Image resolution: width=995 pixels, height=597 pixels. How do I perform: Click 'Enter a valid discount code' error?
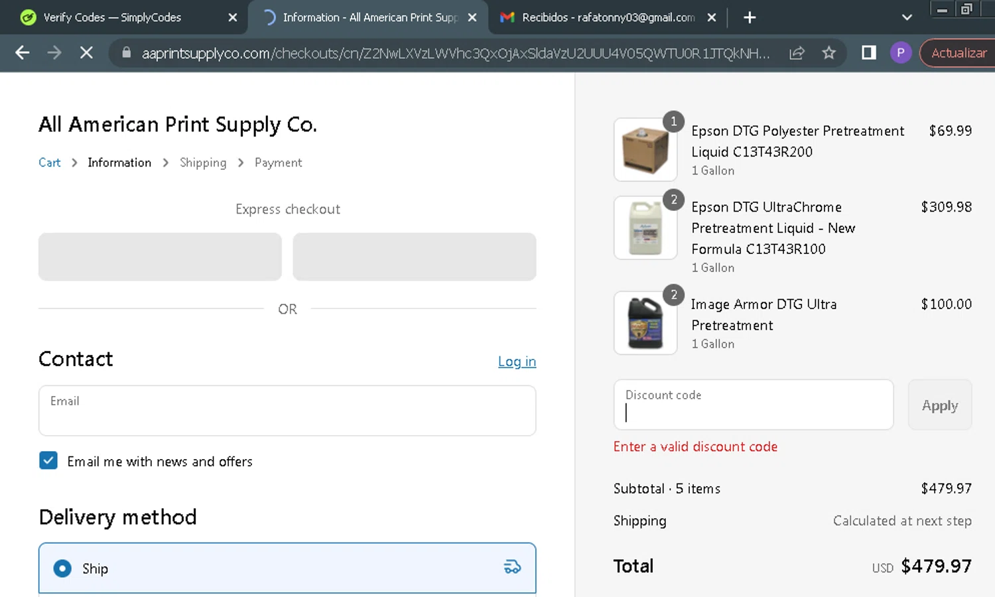click(x=695, y=447)
